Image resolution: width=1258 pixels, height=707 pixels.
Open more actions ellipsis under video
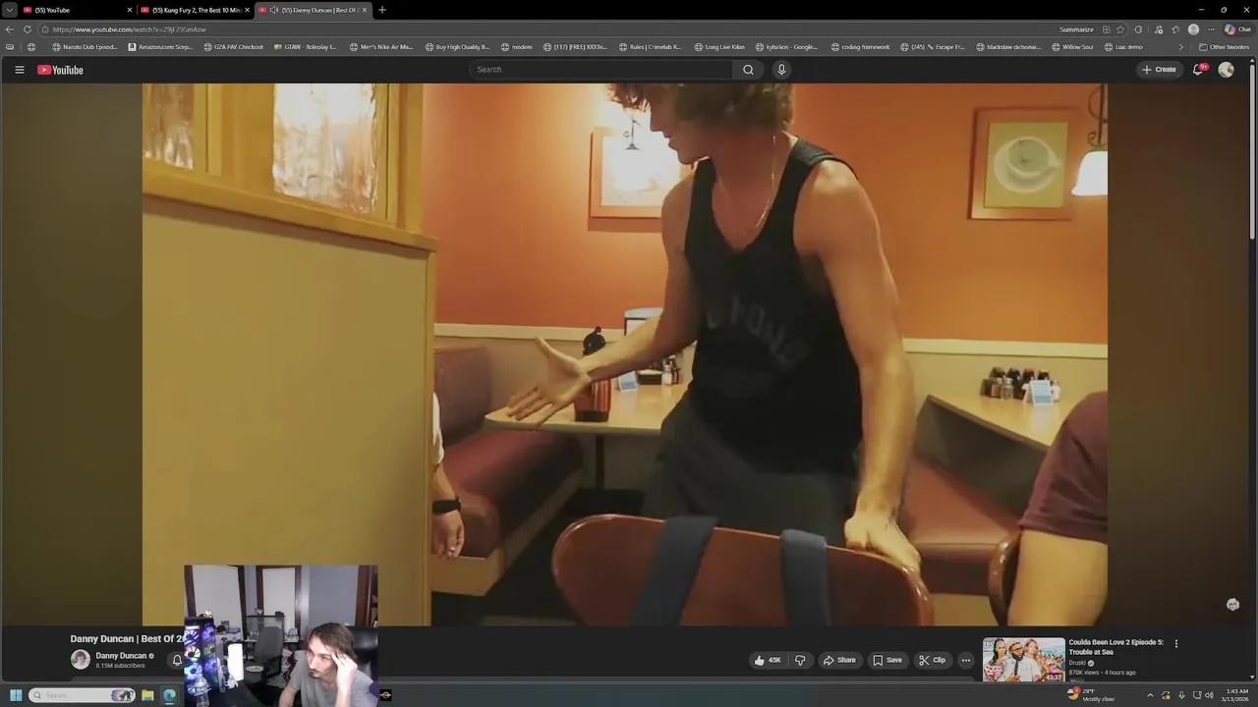tap(965, 660)
